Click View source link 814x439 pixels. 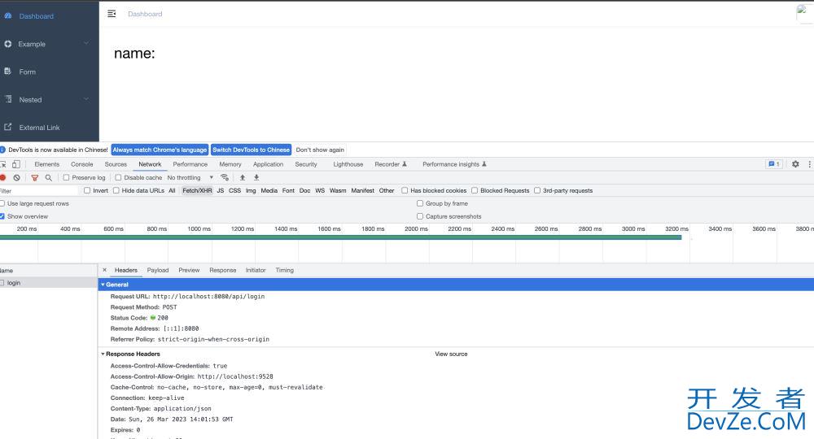click(451, 354)
